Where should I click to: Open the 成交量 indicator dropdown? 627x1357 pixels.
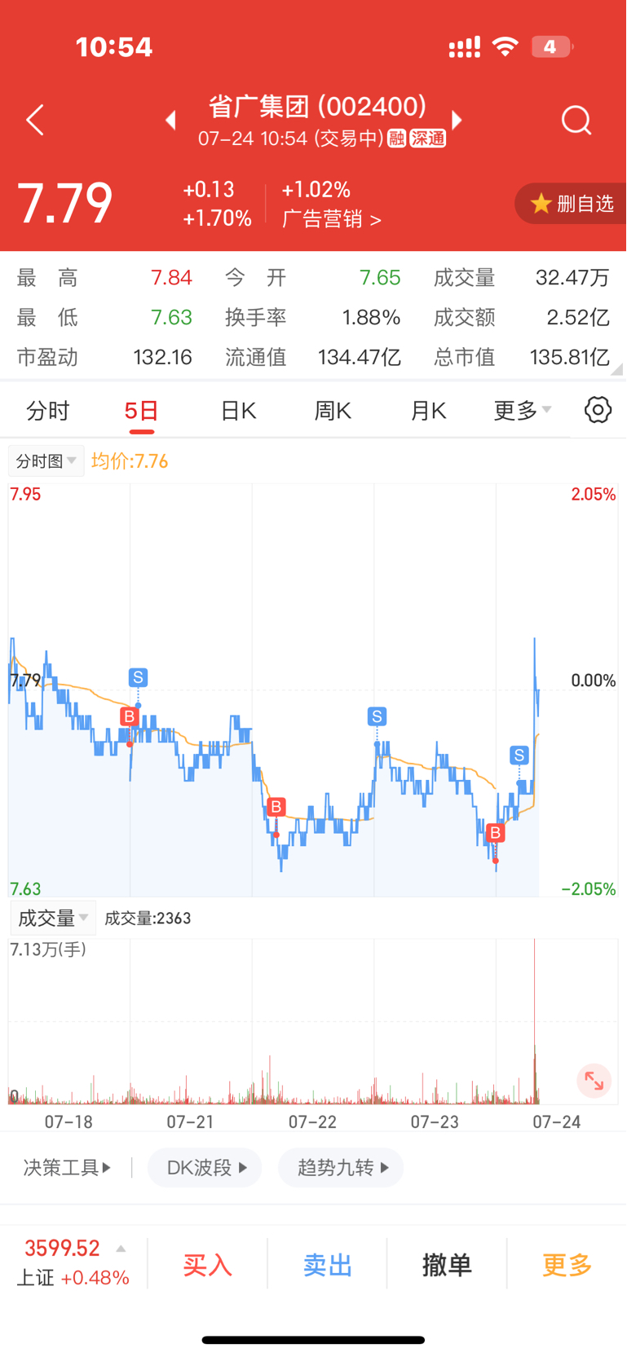[x=52, y=919]
